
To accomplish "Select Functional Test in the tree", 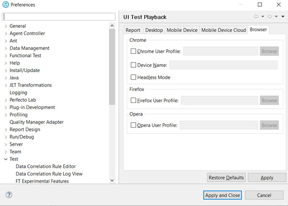I will tap(25, 56).
